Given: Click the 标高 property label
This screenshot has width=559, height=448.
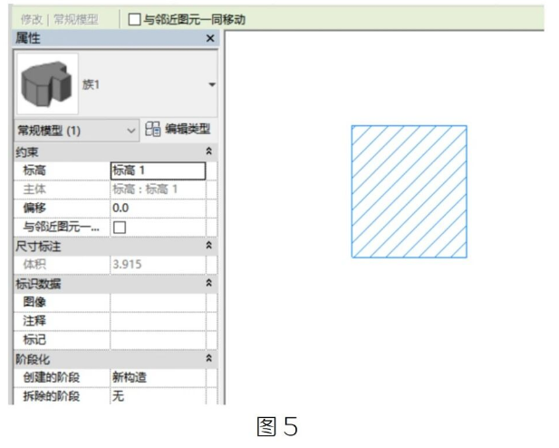Looking at the screenshot, I should tap(34, 170).
